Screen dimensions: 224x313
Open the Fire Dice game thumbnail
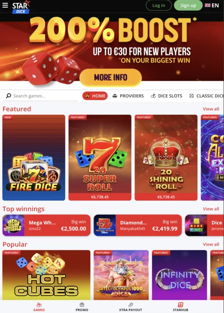pos(34,157)
